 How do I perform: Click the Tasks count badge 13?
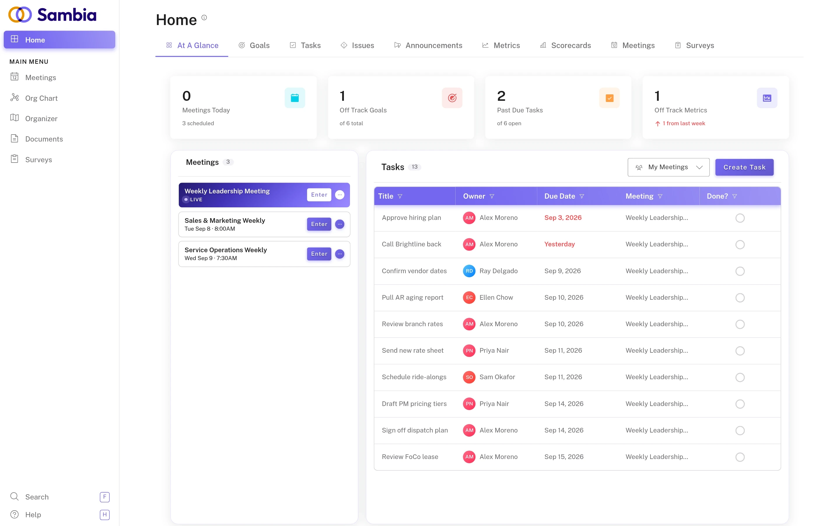coord(414,167)
